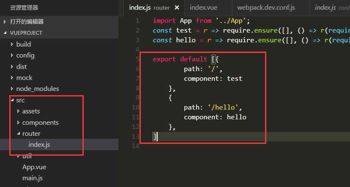The image size is (350, 187).
Task: Expand the dist folder arrow
Action: tap(12, 66)
